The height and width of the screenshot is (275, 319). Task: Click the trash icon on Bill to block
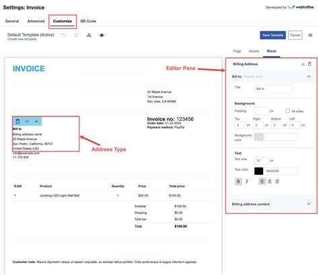pyautogui.click(x=17, y=121)
